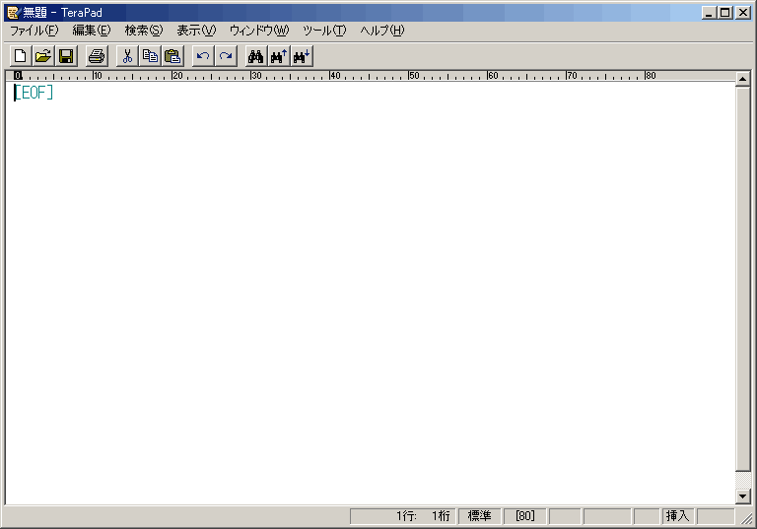757x529 pixels.
Task: Redo the edit with the redo arrow
Action: (226, 56)
